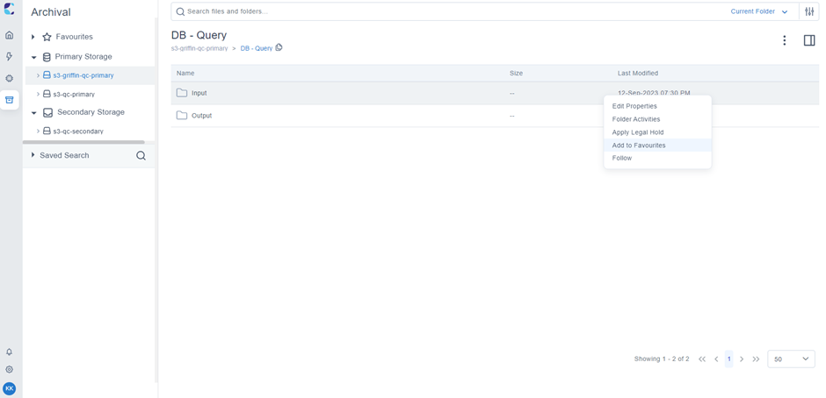Open notifications bell icon
Viewport: 826px width, 398px height.
[9, 352]
